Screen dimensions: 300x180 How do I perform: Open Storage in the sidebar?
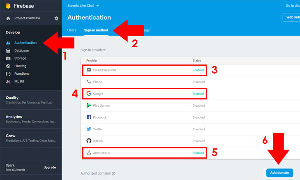click(x=20, y=58)
